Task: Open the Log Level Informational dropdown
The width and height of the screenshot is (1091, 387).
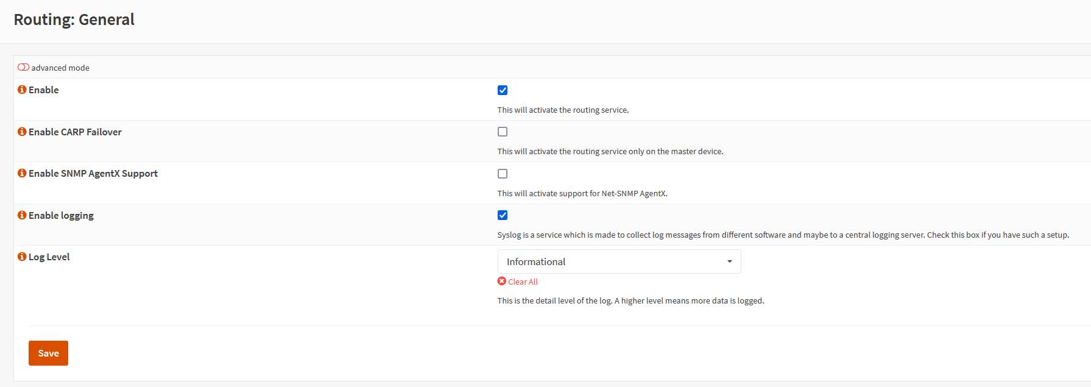Action: pos(619,261)
